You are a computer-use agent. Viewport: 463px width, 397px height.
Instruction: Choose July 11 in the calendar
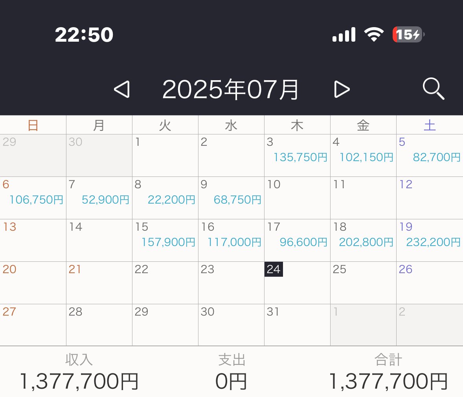pyautogui.click(x=363, y=198)
